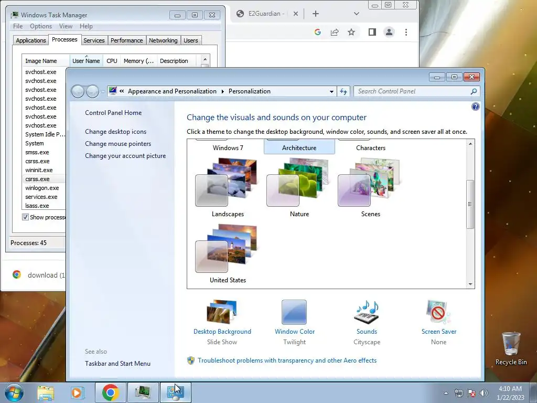The width and height of the screenshot is (537, 403).
Task: Open the Start menu orb
Action: pyautogui.click(x=14, y=393)
